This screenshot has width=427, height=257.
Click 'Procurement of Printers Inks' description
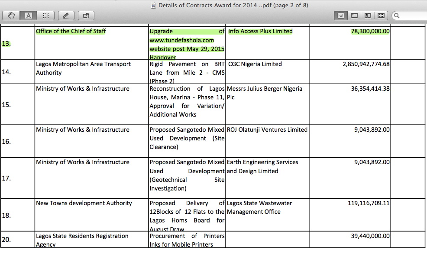187,240
